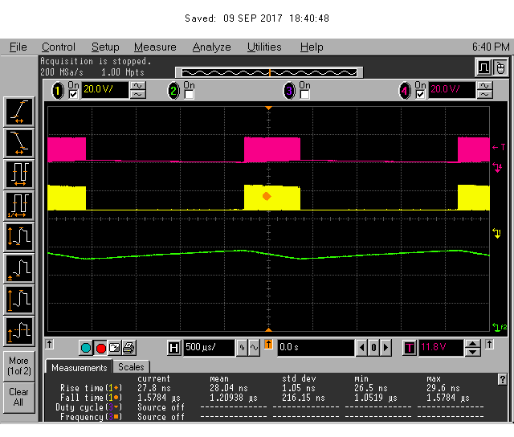Open the Analyze menu
This screenshot has width=514, height=437.
tap(211, 47)
